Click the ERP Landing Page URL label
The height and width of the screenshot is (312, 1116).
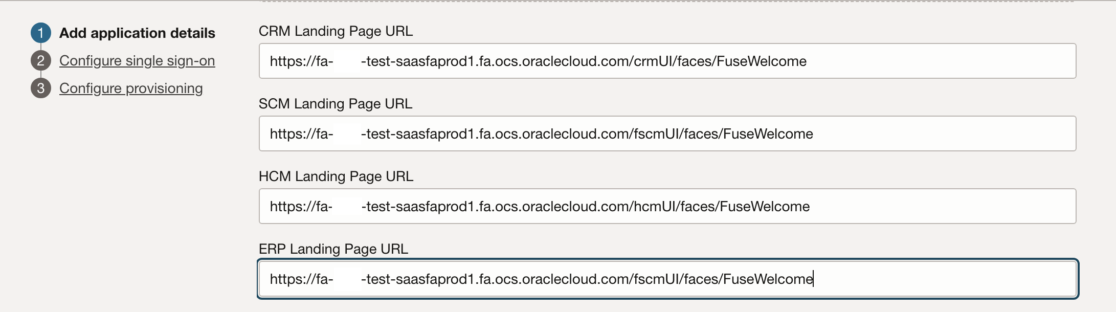tap(332, 249)
